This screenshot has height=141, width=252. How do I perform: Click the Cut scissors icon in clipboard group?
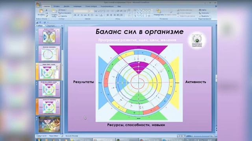pyautogui.click(x=47, y=10)
